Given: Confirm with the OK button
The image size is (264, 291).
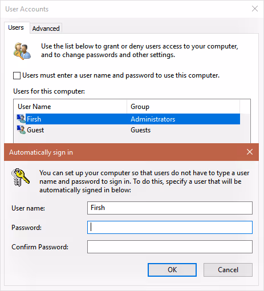Looking at the screenshot, I should tap(172, 270).
